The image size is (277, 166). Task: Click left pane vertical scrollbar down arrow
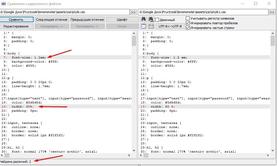pyautogui.click(x=134, y=151)
